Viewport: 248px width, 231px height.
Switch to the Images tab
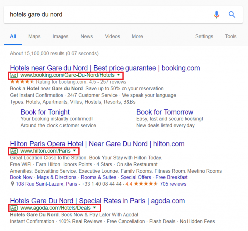61,36
